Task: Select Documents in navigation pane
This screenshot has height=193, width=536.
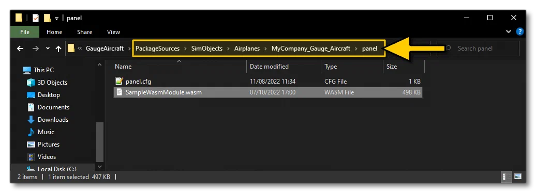Action: coord(53,107)
